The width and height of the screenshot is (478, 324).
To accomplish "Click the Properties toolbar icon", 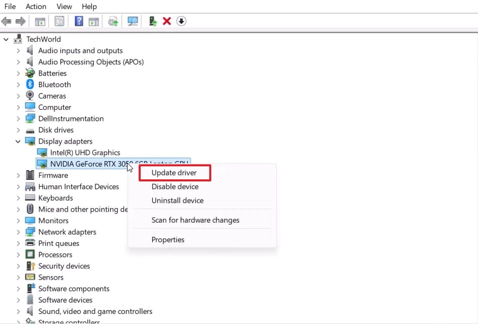I will pos(59,21).
